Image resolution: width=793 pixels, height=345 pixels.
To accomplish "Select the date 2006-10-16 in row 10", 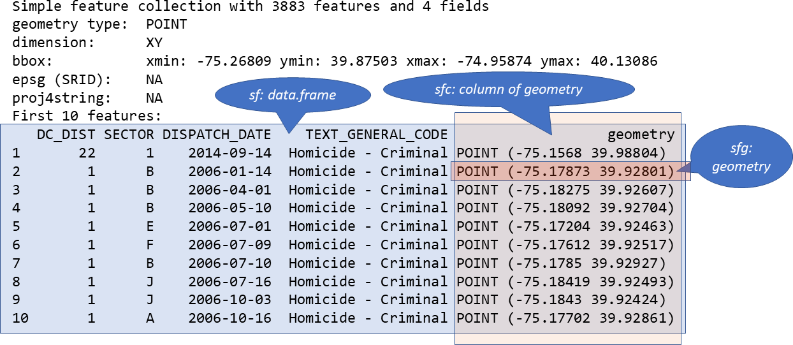I will [229, 318].
